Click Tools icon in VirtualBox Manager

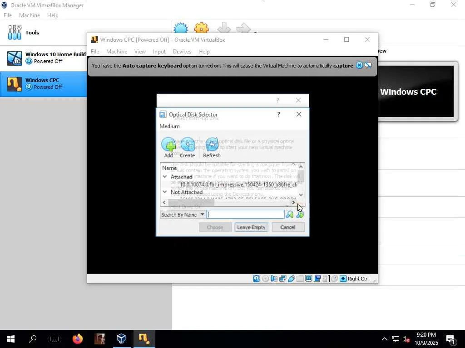[15, 32]
